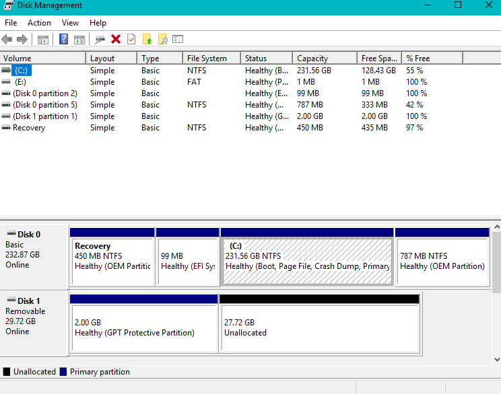Click the Disk Management title bar app icon

tap(8, 5)
